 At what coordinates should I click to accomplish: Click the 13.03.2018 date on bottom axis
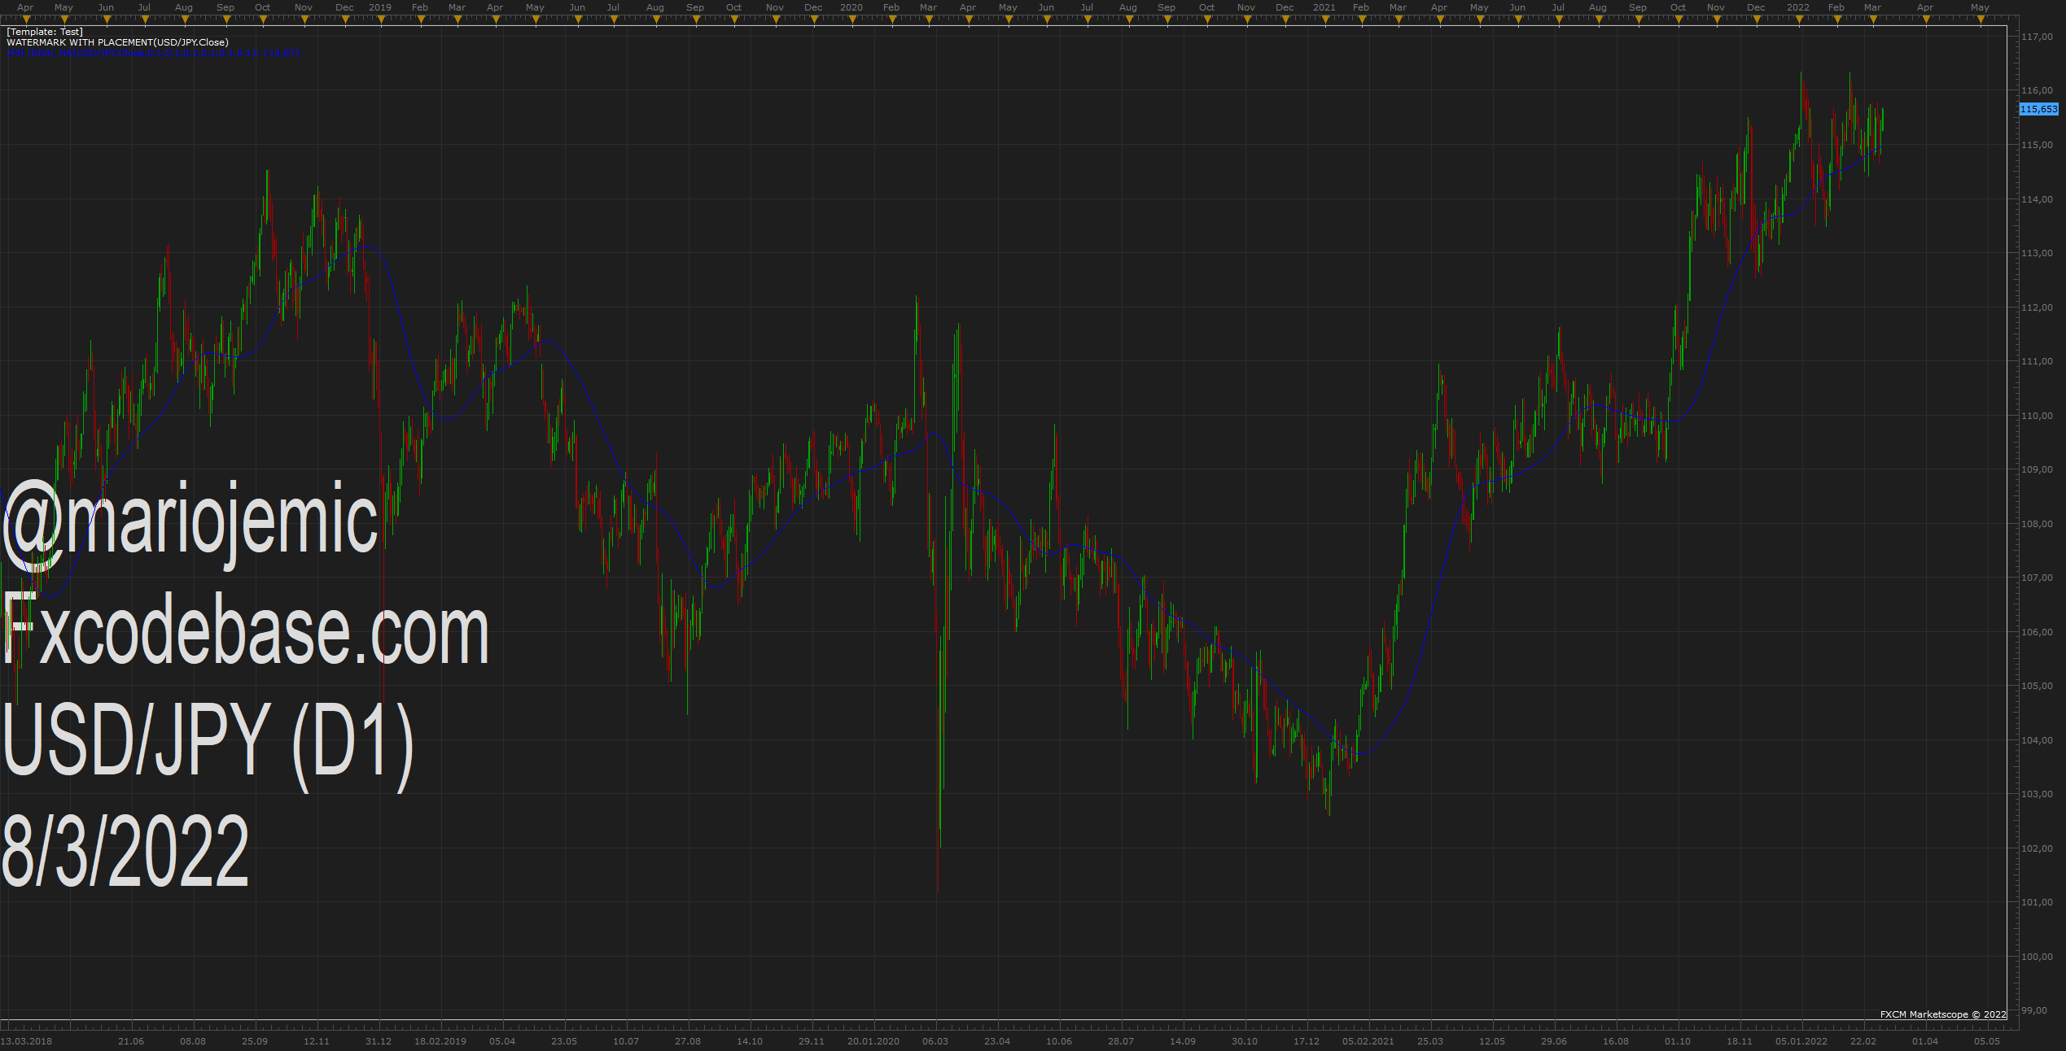[27, 1041]
